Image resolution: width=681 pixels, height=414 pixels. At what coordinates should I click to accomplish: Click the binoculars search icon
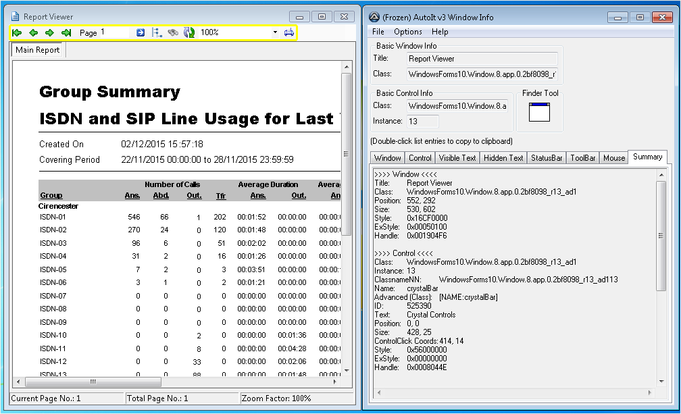click(x=173, y=32)
